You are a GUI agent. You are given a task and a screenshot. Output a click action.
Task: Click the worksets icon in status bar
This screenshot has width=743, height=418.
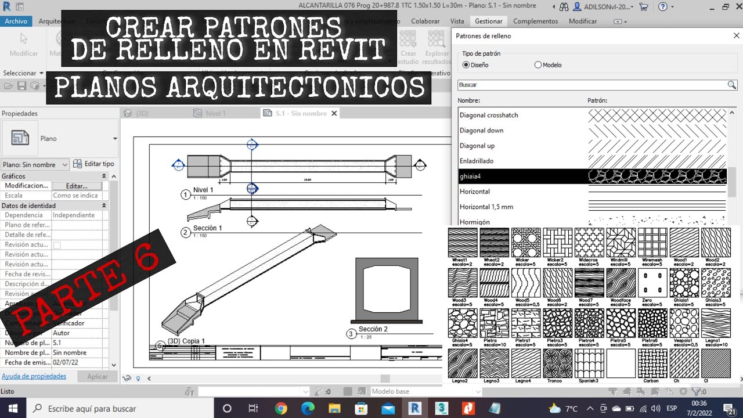pyautogui.click(x=189, y=392)
